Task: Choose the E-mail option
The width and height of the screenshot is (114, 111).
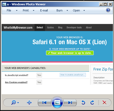Action: 44,10
